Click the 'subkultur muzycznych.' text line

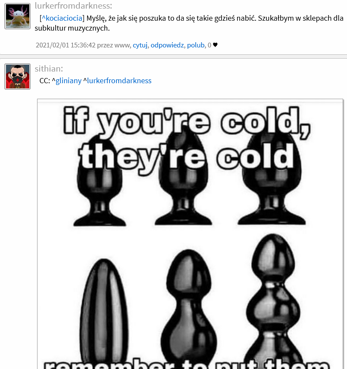pos(72,28)
